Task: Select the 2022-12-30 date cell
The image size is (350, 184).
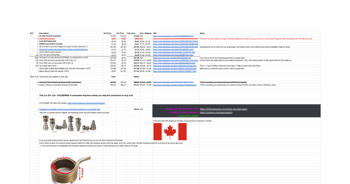Action: click(34, 77)
